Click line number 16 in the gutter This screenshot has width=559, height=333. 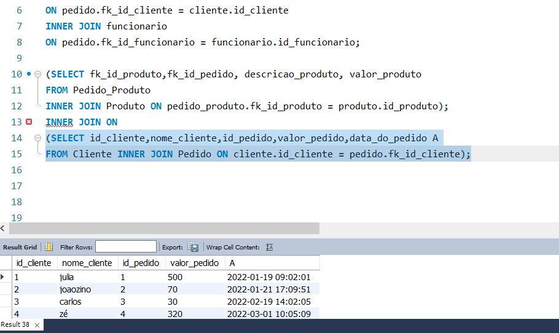pyautogui.click(x=17, y=170)
